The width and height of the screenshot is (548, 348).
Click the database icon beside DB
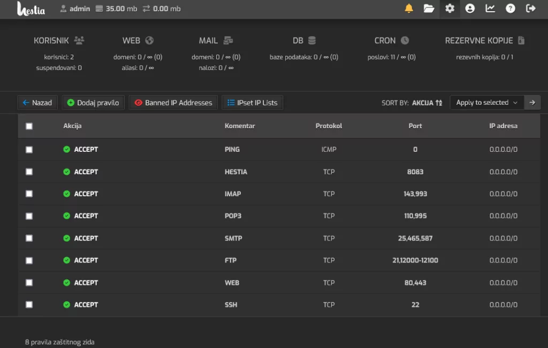click(312, 41)
